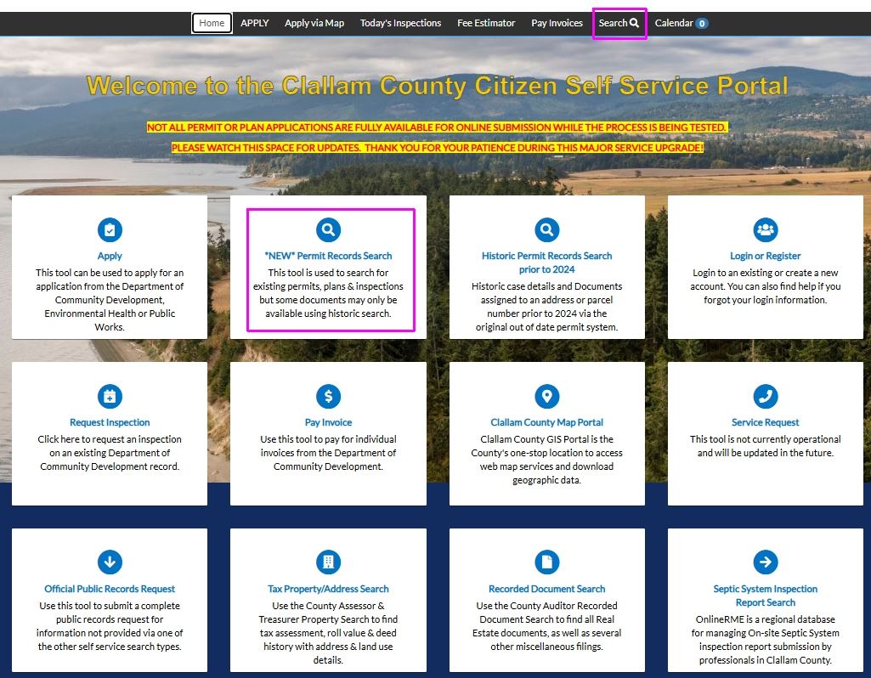Click the Apply checklist icon
Screen dimensions: 871x678
click(110, 229)
